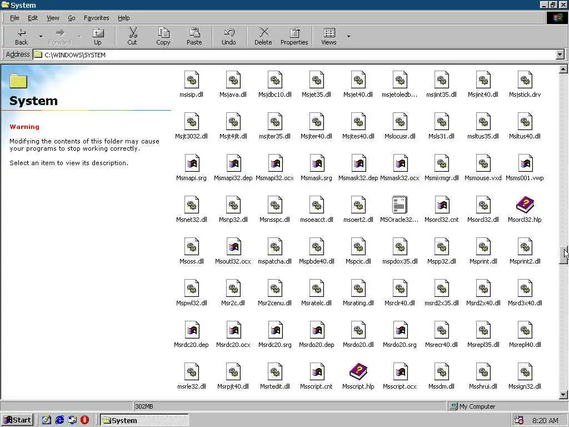Click the Copy toolbar icon
This screenshot has height=427, width=569.
click(163, 36)
